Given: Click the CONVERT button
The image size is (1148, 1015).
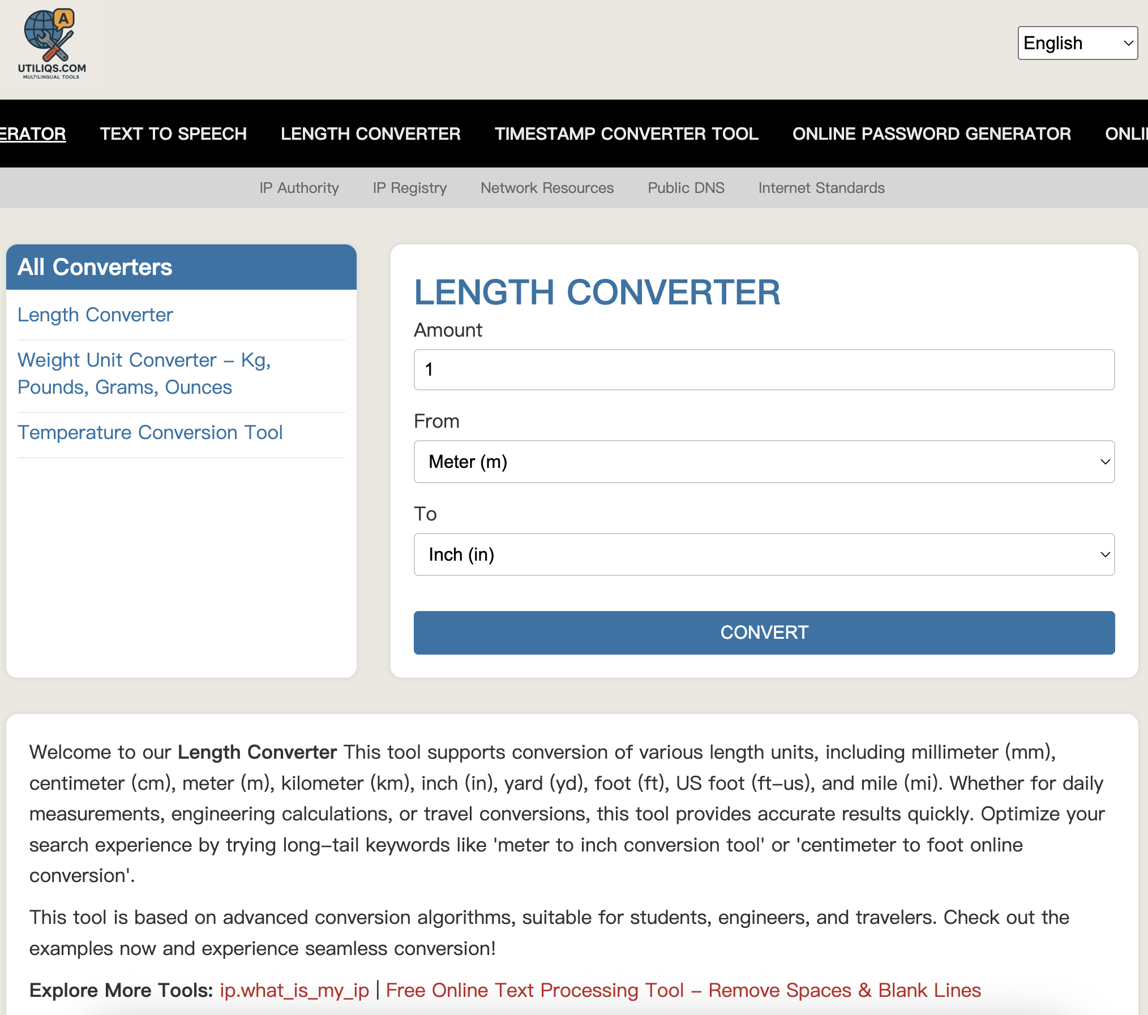Looking at the screenshot, I should (764, 633).
